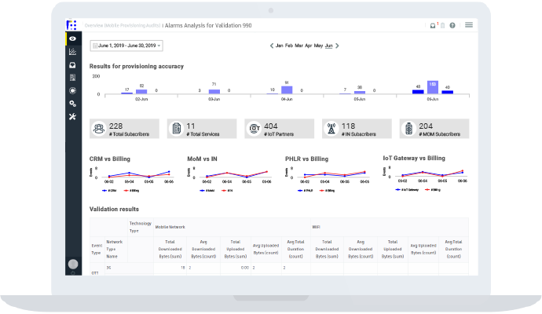Click the user avatar in the sidebar

(73, 265)
